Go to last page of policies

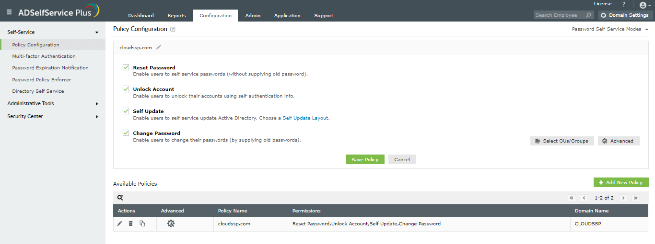(636, 198)
